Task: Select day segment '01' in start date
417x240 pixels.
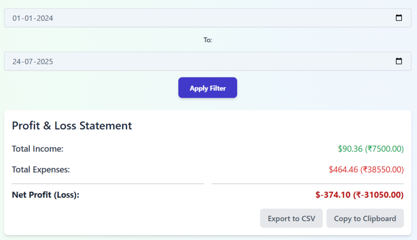Action: (x=17, y=18)
